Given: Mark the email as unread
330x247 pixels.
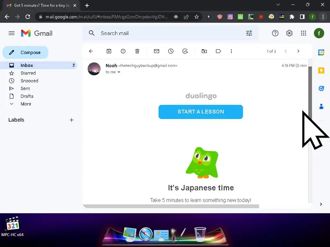Looking at the screenshot, I should point(157,51).
